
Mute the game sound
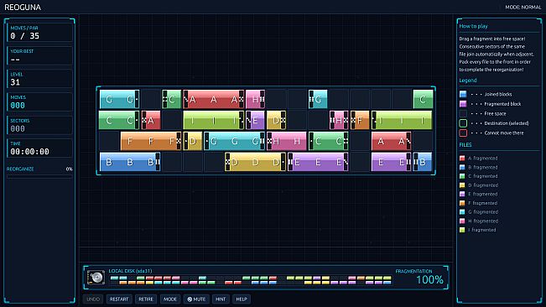[196, 299]
